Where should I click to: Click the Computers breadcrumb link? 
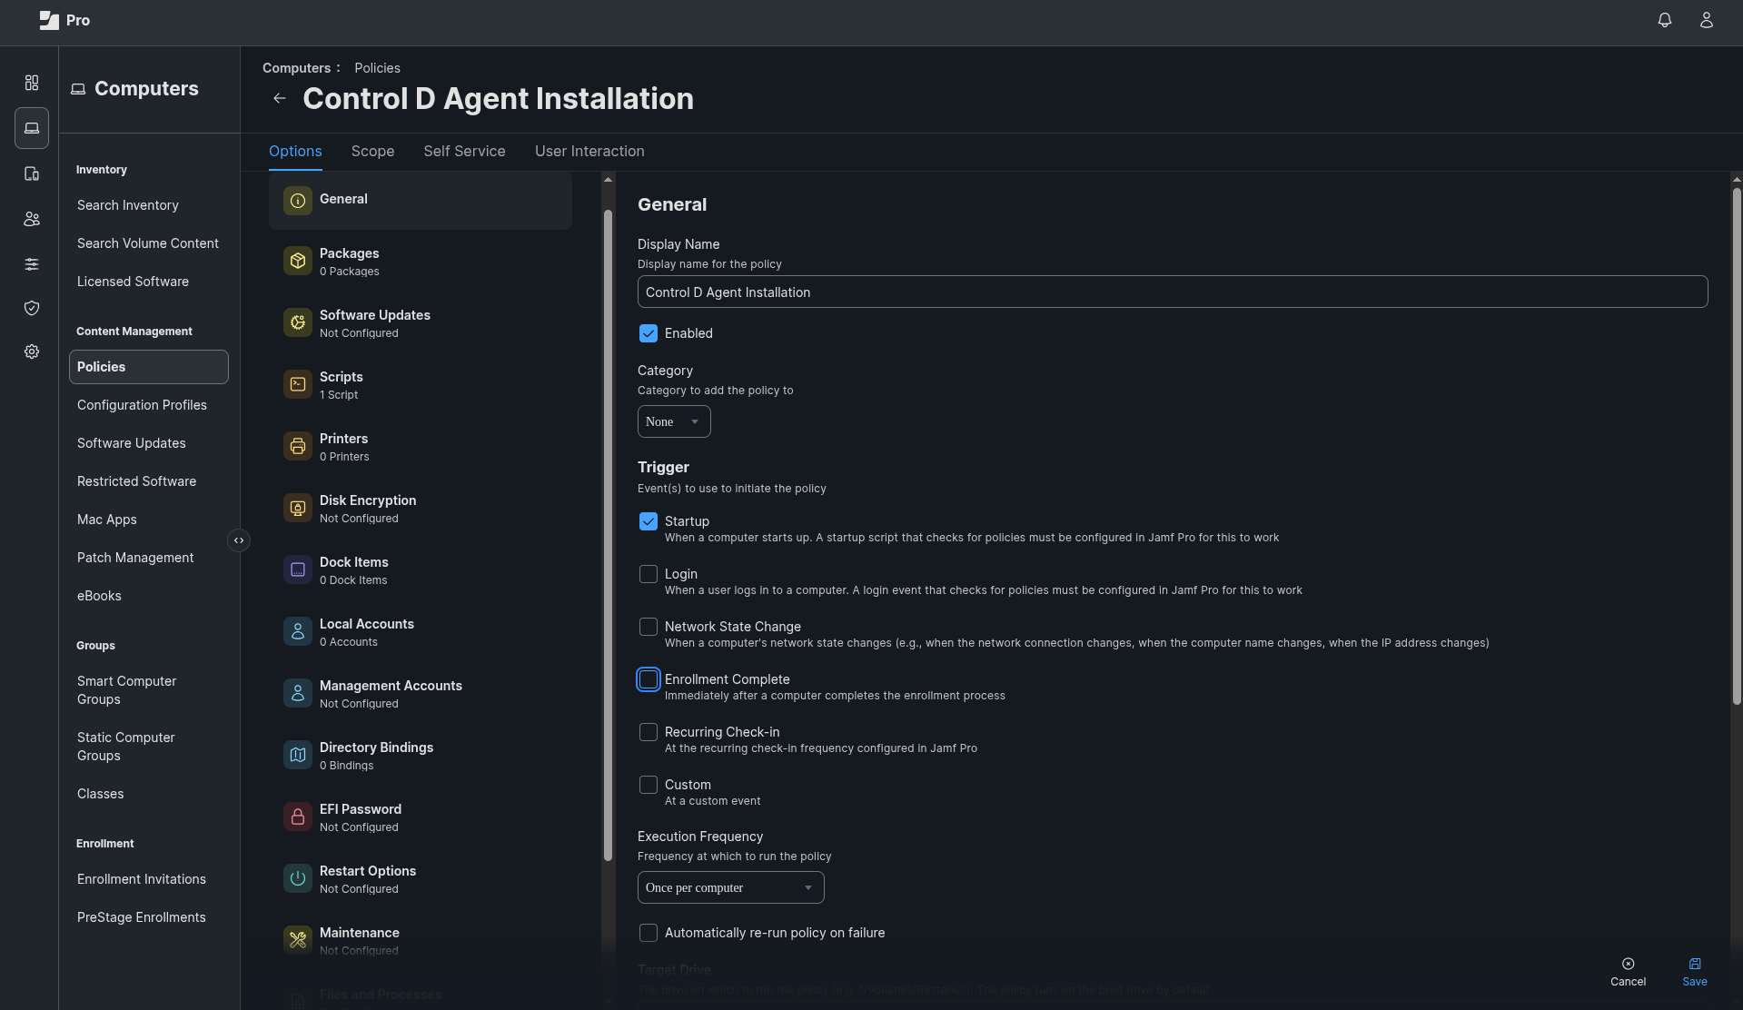(296, 68)
